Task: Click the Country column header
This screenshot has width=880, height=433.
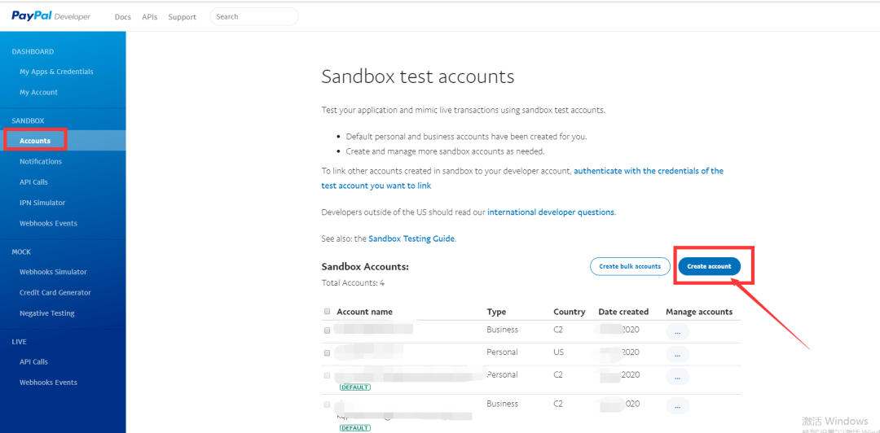Action: 569,312
